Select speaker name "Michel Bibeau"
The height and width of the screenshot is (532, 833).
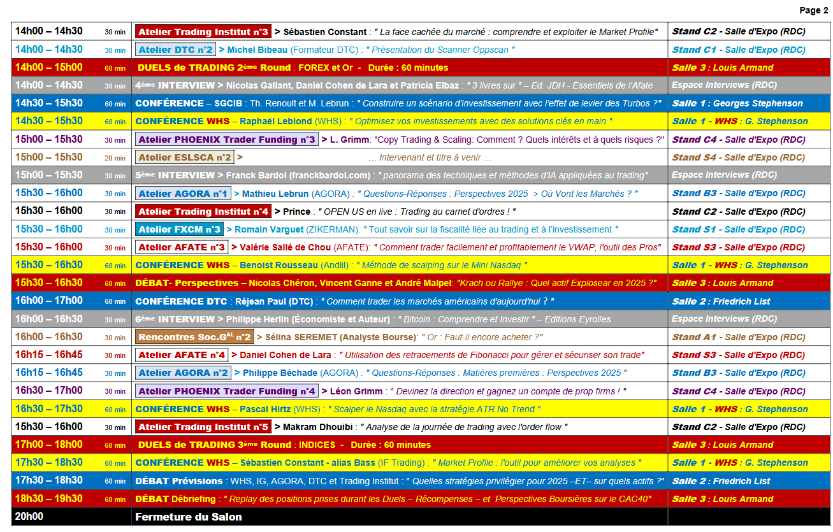click(257, 50)
